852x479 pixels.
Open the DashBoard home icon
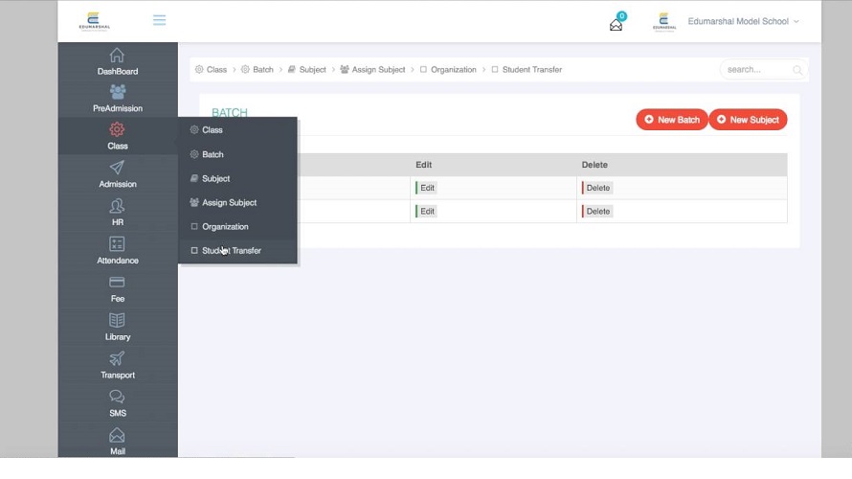117,56
